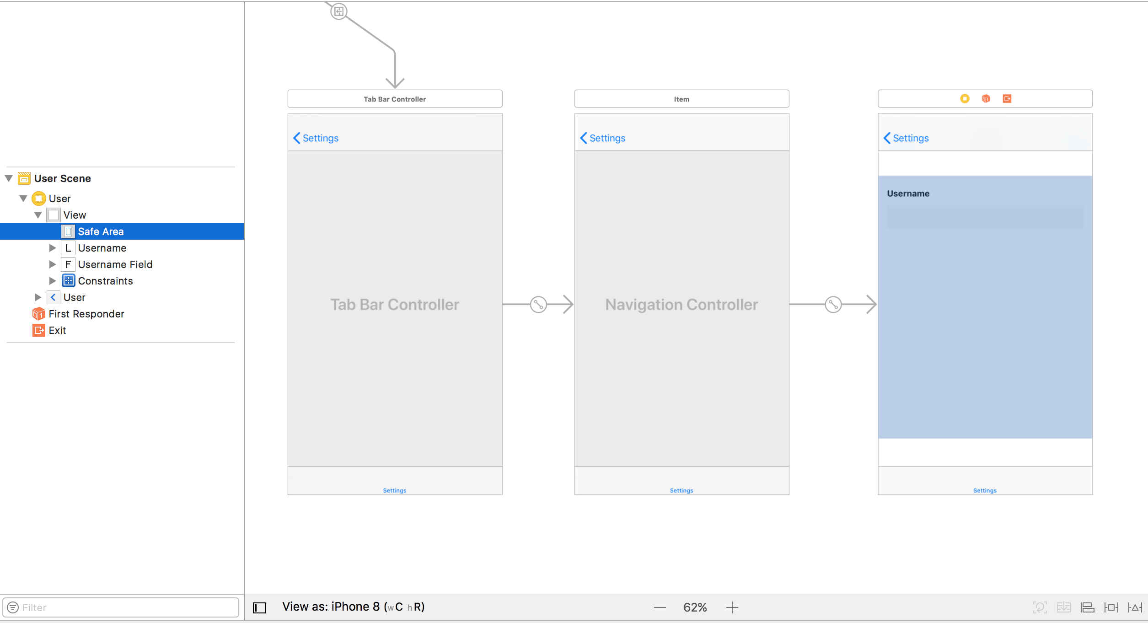The image size is (1148, 623).
Task: Click the yellow view controller icon in scene dock
Action: pyautogui.click(x=965, y=99)
